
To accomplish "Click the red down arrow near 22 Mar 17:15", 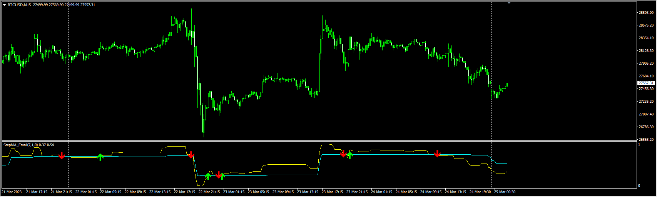I will [x=191, y=155].
